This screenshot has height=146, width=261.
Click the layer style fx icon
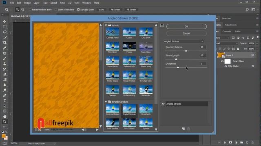point(225,142)
